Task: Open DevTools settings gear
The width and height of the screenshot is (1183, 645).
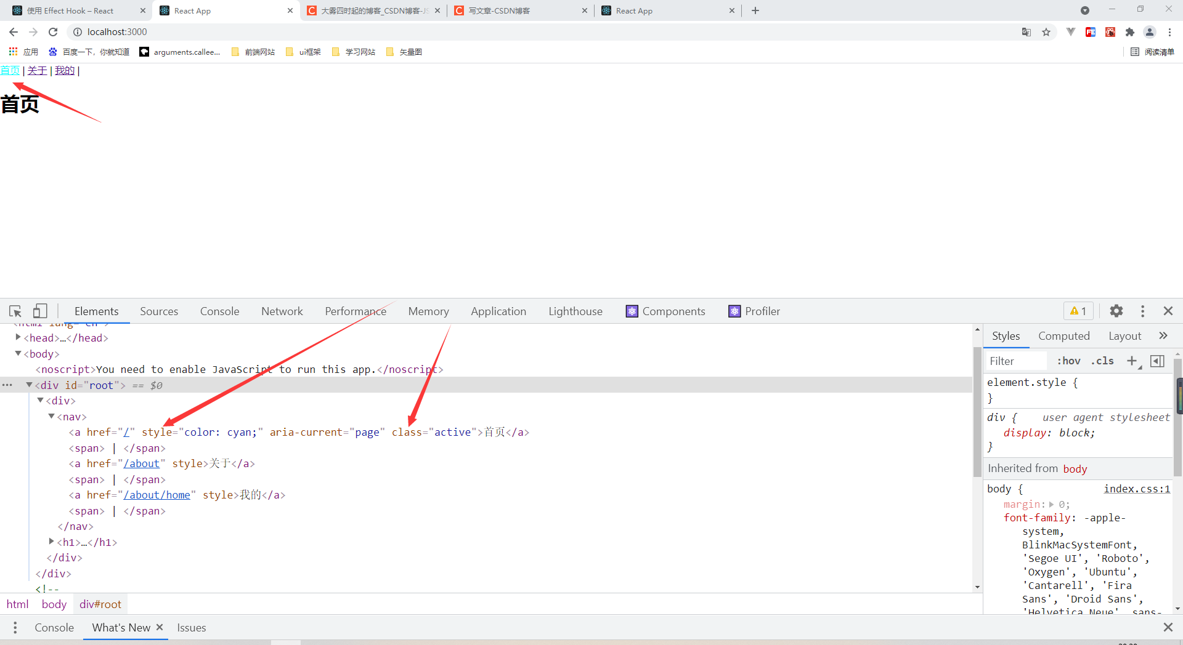Action: pos(1116,311)
